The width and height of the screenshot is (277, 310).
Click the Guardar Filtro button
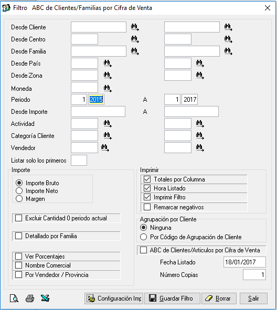(x=172, y=298)
